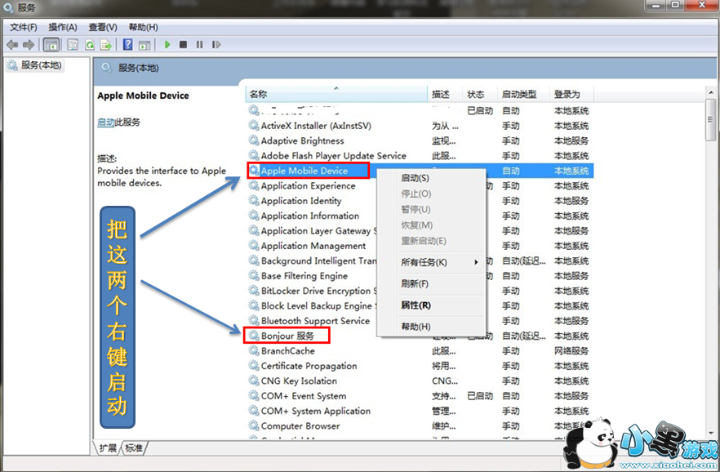
Task: Select the Apple Mobile Device service row
Action: (420, 171)
